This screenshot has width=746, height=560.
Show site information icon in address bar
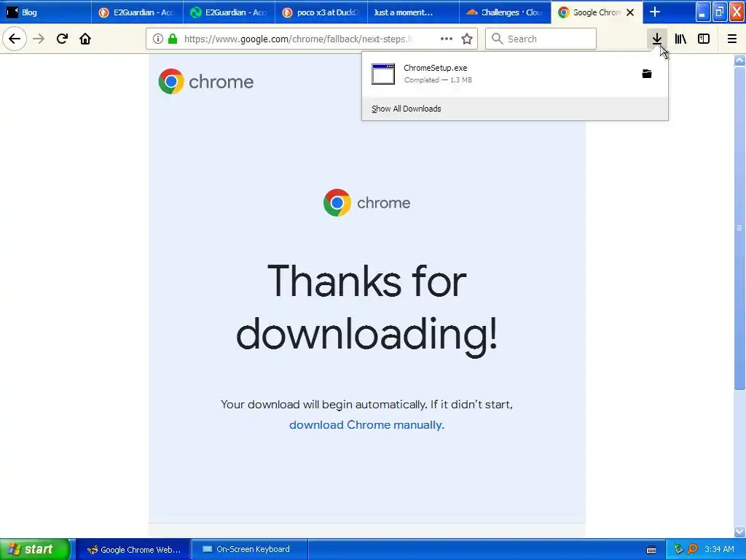(158, 39)
